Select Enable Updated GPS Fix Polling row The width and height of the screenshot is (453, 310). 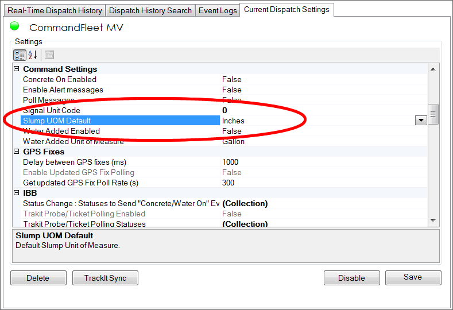pos(224,172)
